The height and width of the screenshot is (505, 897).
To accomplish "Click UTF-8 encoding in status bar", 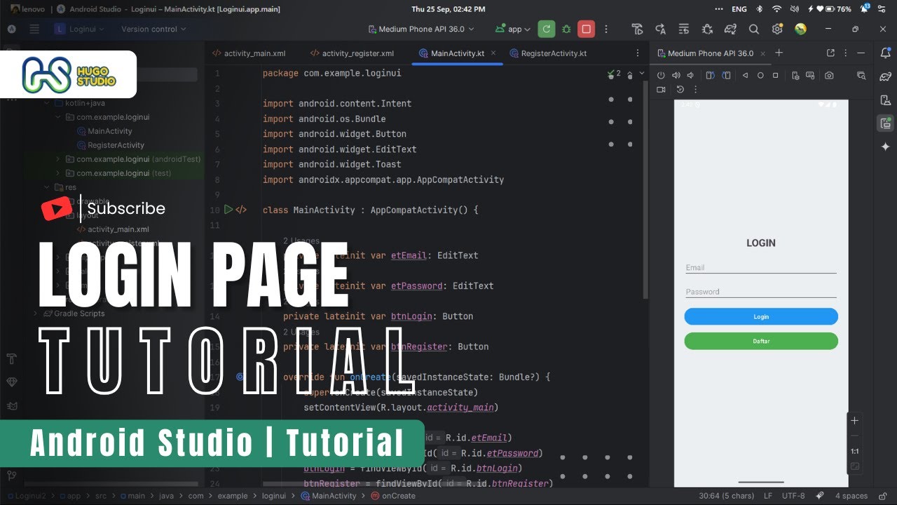I will pos(793,496).
